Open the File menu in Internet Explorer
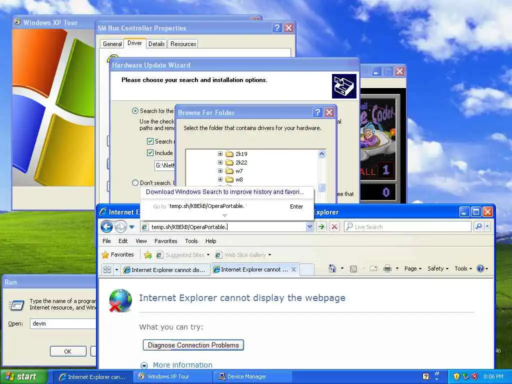Viewport: 512px width, 384px height. [106, 241]
